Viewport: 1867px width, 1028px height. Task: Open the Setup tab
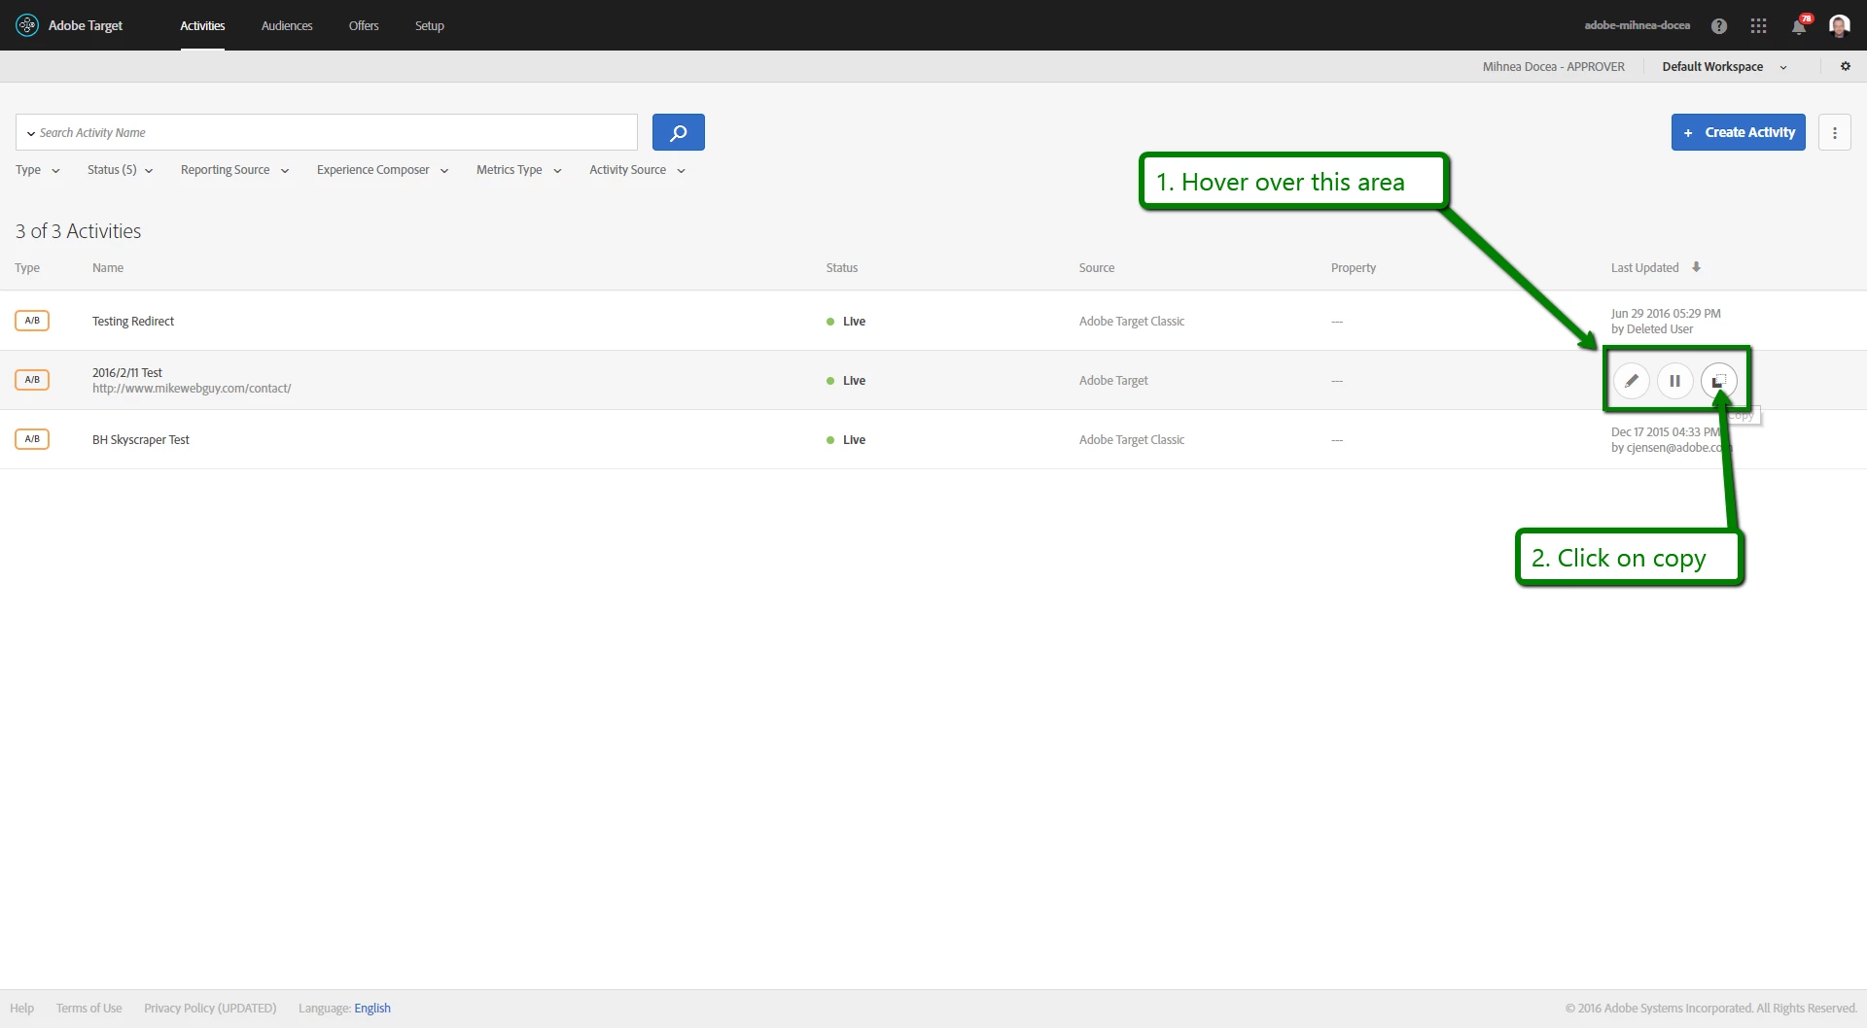tap(430, 26)
